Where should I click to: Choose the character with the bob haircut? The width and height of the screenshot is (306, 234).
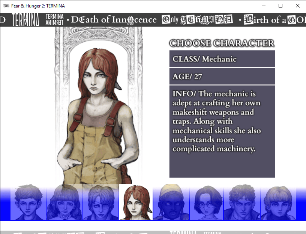tap(278, 202)
